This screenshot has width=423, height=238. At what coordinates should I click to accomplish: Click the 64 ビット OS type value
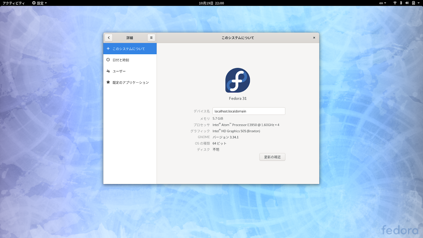click(219, 143)
